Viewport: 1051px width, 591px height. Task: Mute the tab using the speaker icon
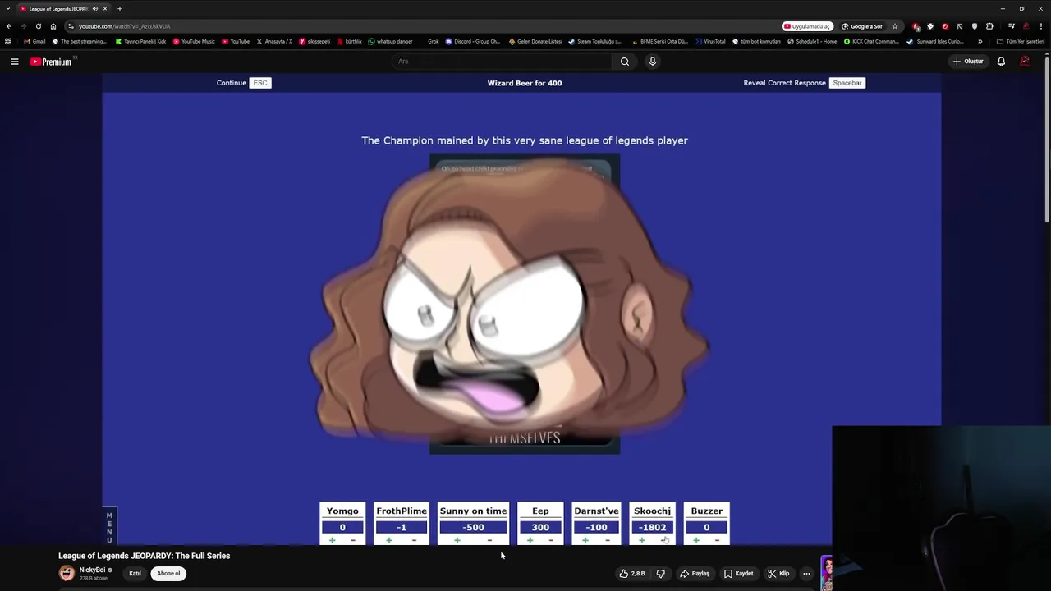pos(95,8)
